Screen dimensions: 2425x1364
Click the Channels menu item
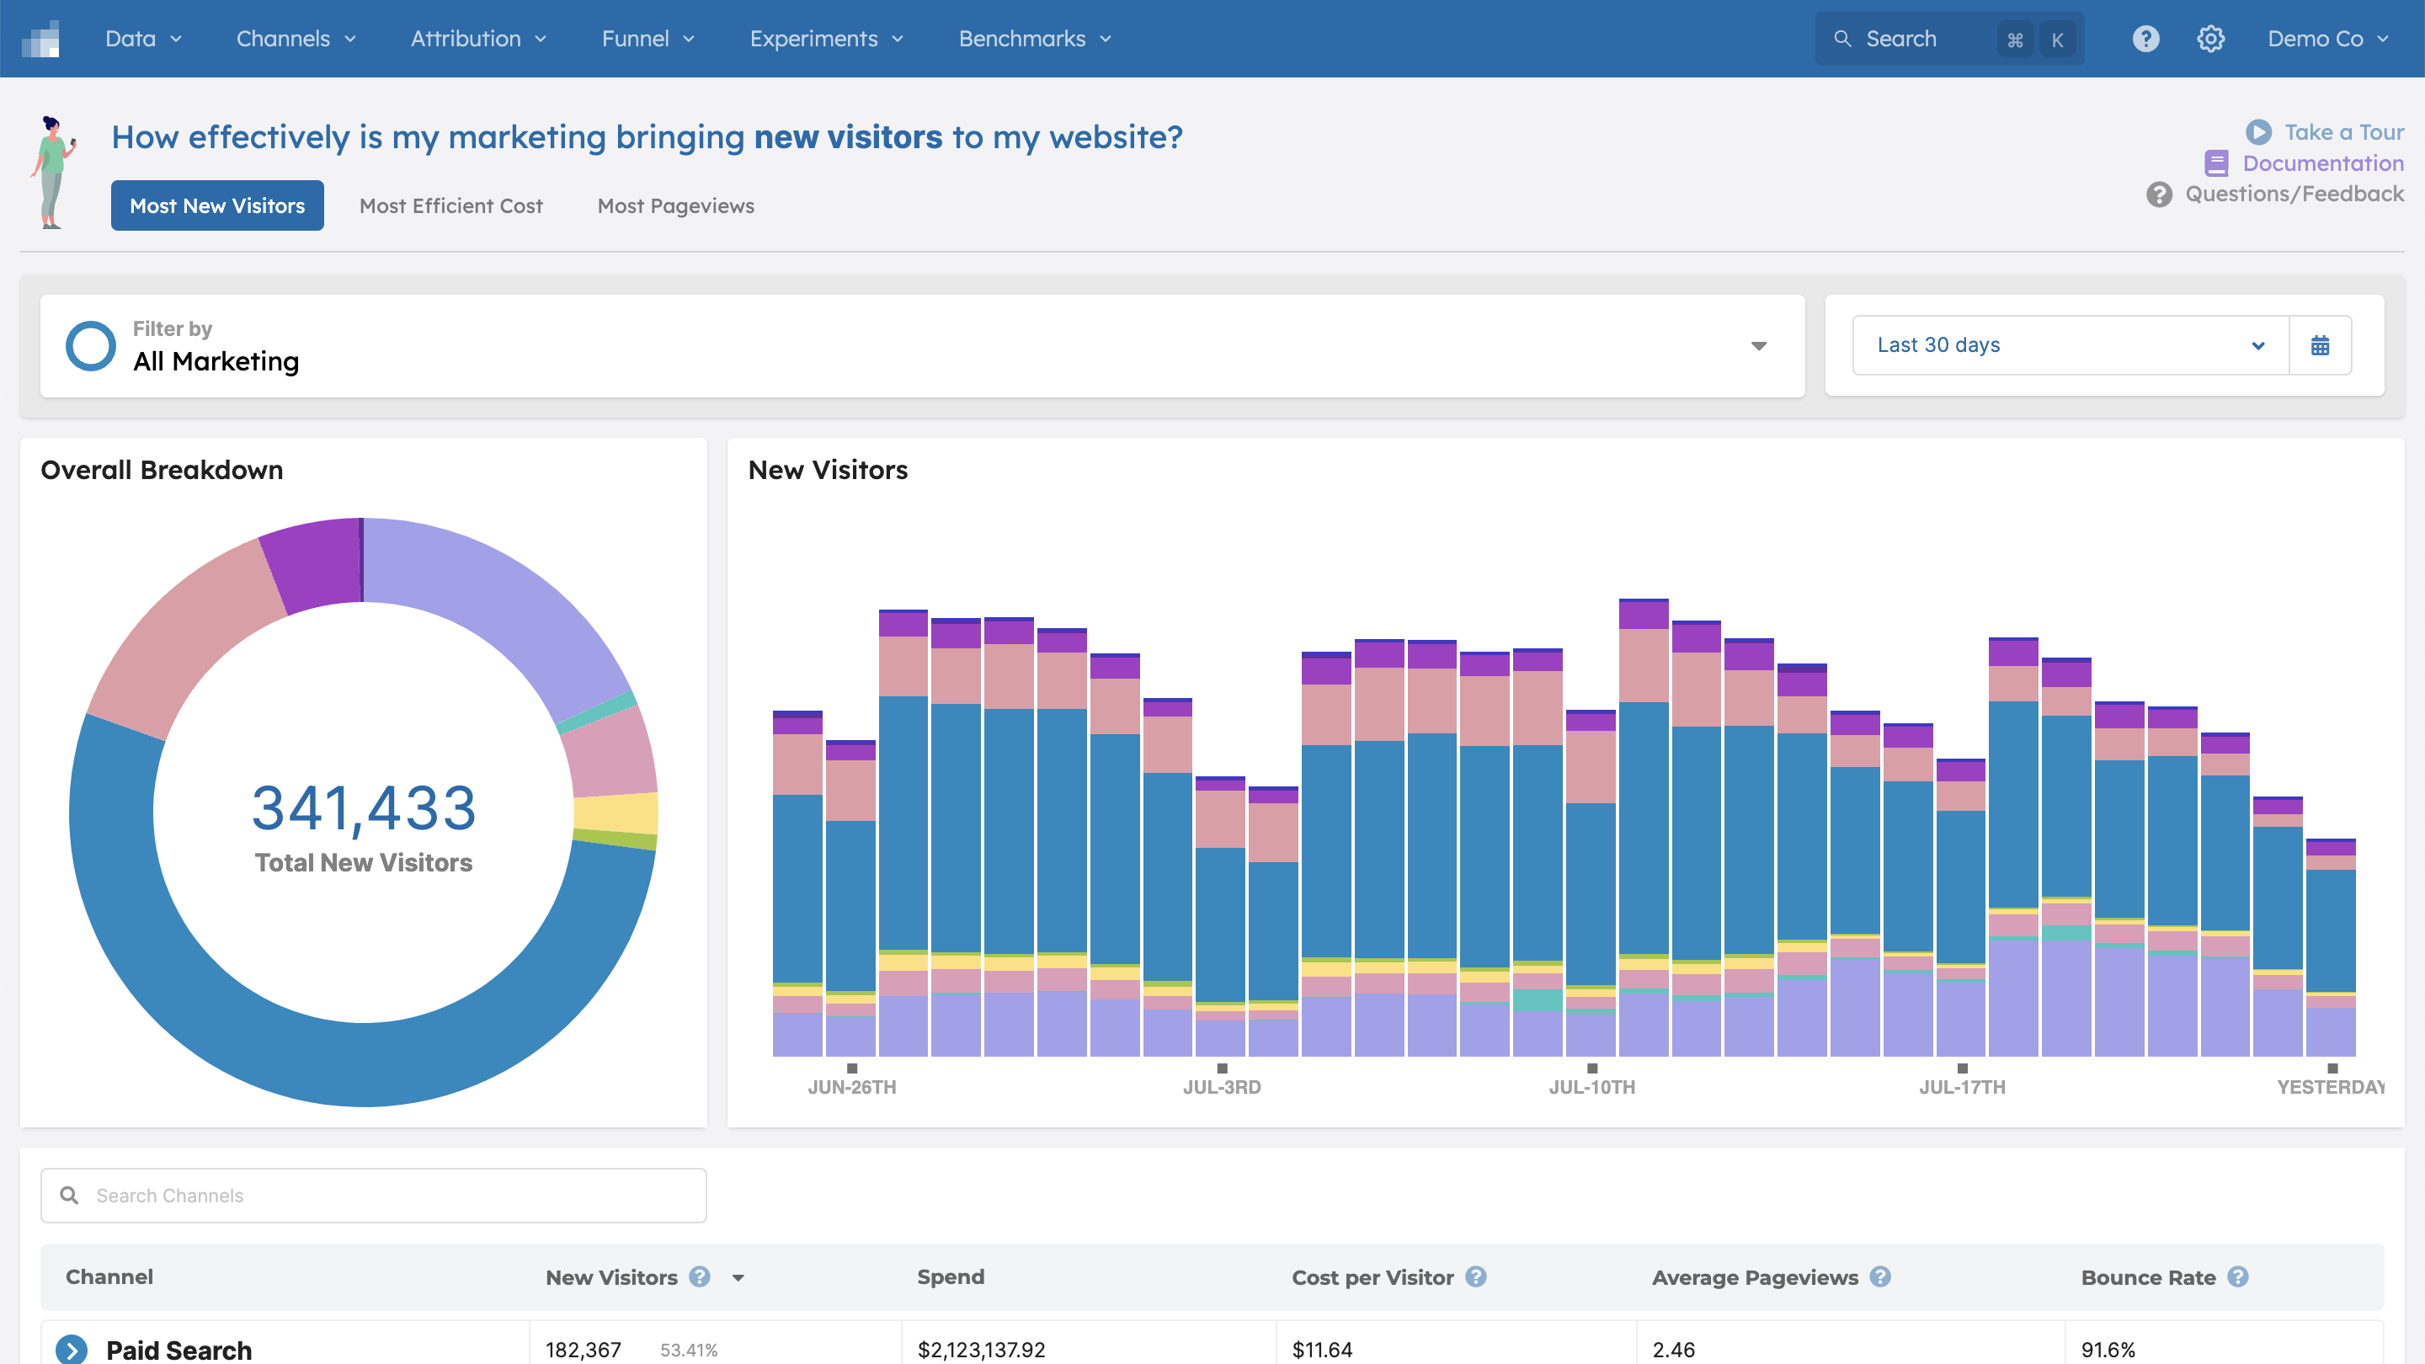(x=293, y=38)
